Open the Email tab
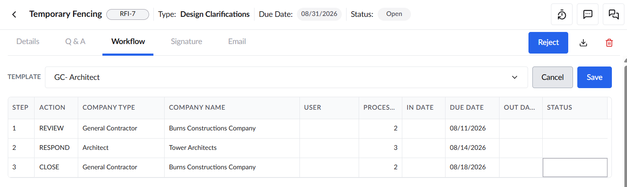This screenshot has height=187, width=627. tap(237, 41)
